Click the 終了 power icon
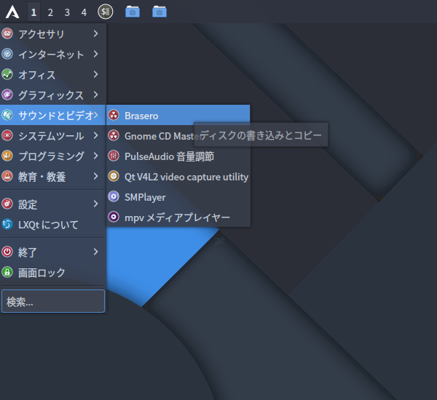This screenshot has height=400, width=437. point(7,252)
